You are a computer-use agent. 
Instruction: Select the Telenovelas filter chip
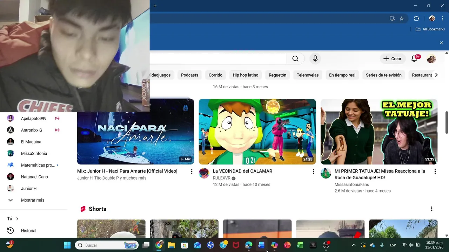tap(308, 75)
